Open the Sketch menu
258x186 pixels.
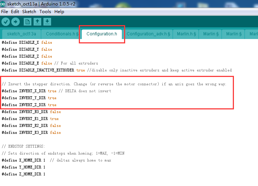29,12
